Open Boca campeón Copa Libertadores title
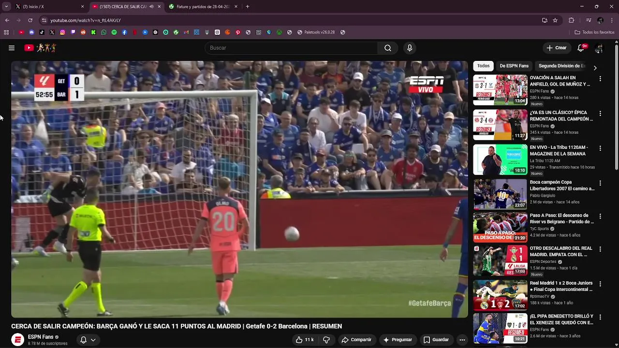The height and width of the screenshot is (348, 619). tap(561, 186)
